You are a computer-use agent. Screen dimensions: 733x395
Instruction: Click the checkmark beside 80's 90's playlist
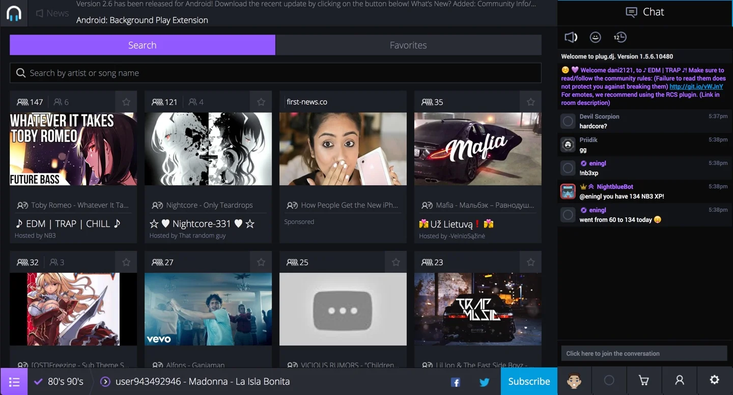click(x=38, y=381)
